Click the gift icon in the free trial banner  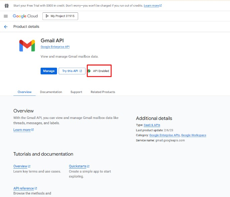pos(6,6)
